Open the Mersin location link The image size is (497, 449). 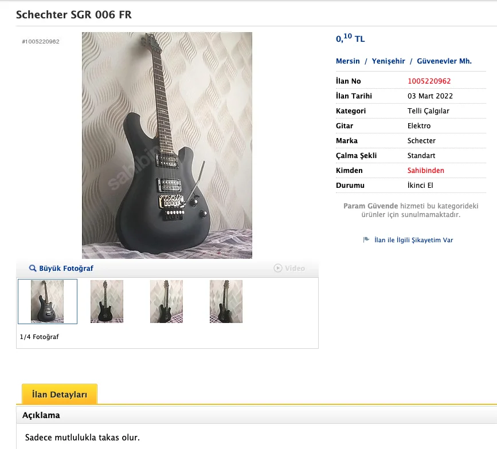tap(348, 61)
